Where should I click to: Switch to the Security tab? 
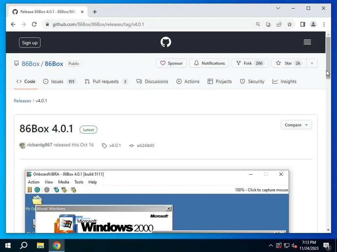252,81
